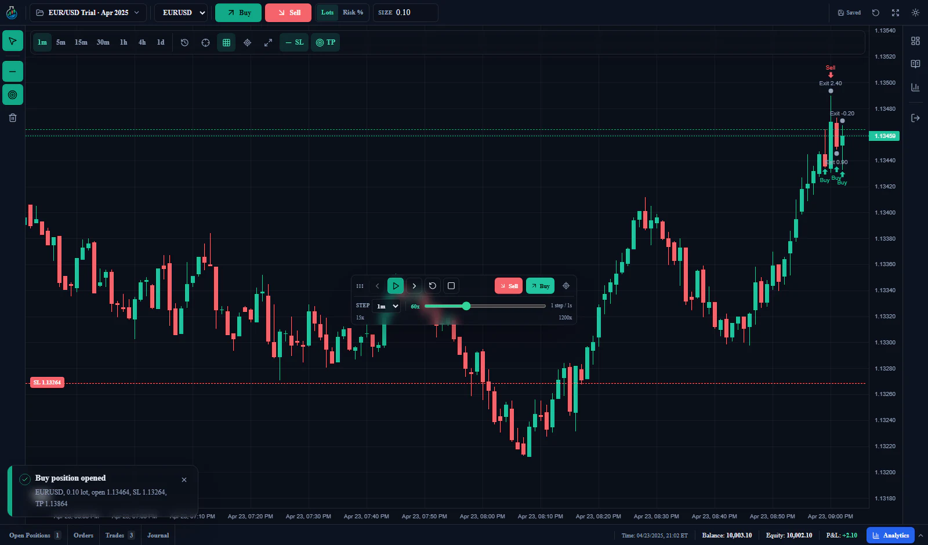Click the top bar Buy button
Screen dimensions: 928x545
pos(238,13)
